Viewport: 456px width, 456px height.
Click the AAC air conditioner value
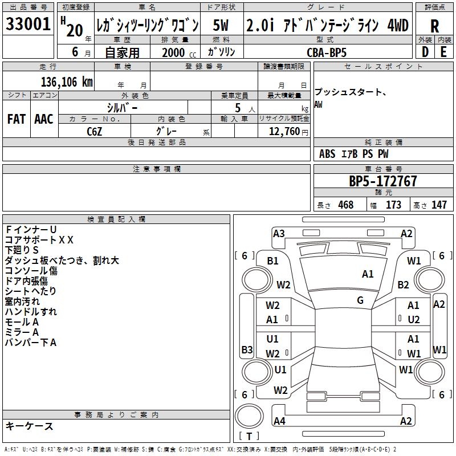(x=44, y=119)
